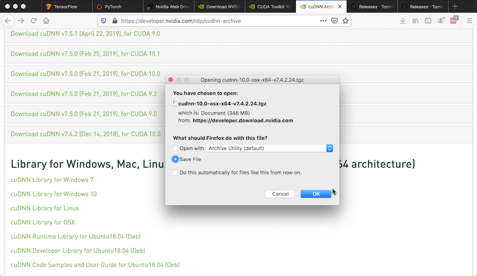Viewport: 477px width, 276px height.
Task: Toggle the sidebar view icon
Action: pyautogui.click(x=428, y=21)
